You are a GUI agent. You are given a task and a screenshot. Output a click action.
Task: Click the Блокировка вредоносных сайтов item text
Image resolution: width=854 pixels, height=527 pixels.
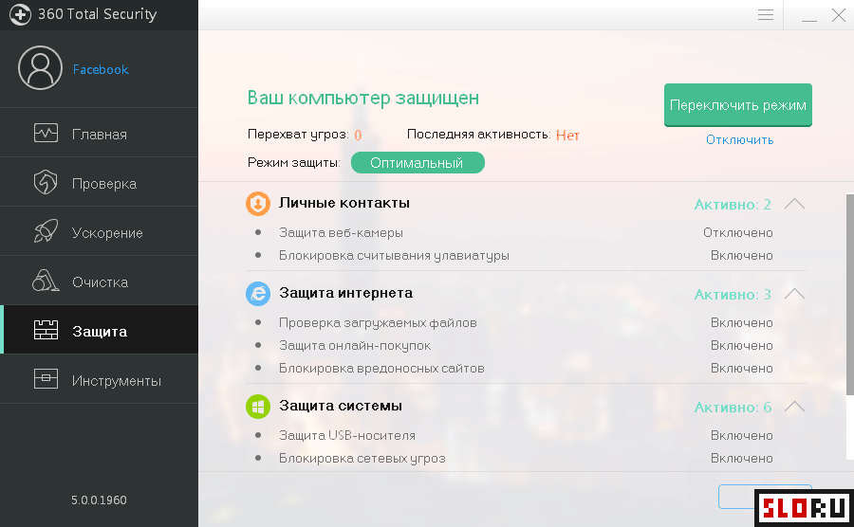[381, 369]
